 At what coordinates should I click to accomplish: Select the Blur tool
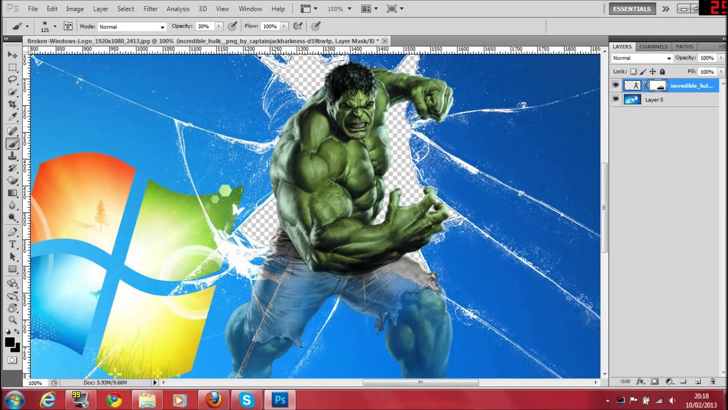(x=12, y=206)
